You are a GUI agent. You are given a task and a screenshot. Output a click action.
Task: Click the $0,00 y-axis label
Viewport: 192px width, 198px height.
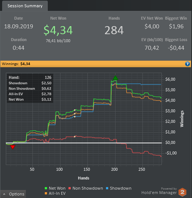(x=171, y=142)
